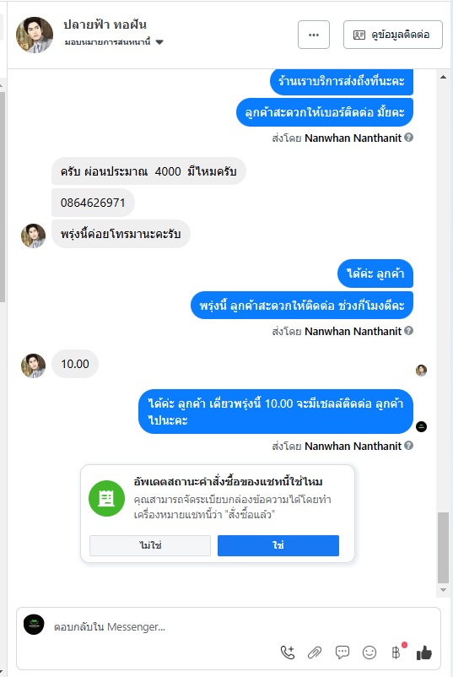Open the emoji picker smiley icon
This screenshot has width=453, height=677.
[x=369, y=653]
